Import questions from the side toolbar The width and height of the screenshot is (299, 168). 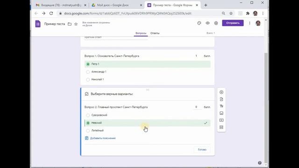click(x=221, y=99)
